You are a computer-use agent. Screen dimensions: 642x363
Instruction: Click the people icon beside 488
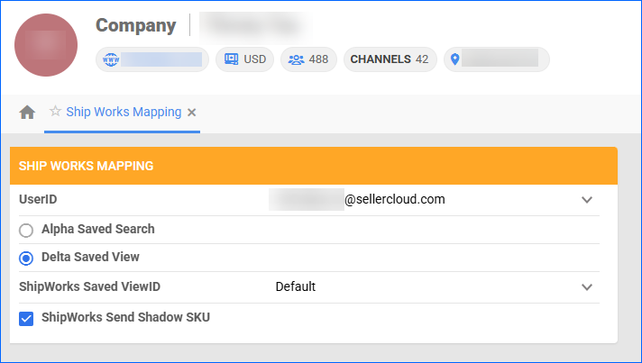[x=297, y=59]
